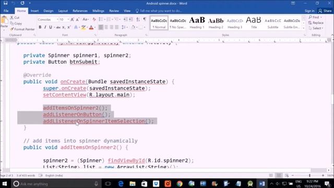This screenshot has height=188, width=334.
Task: Pick the text highlight color
Action: 83,27
